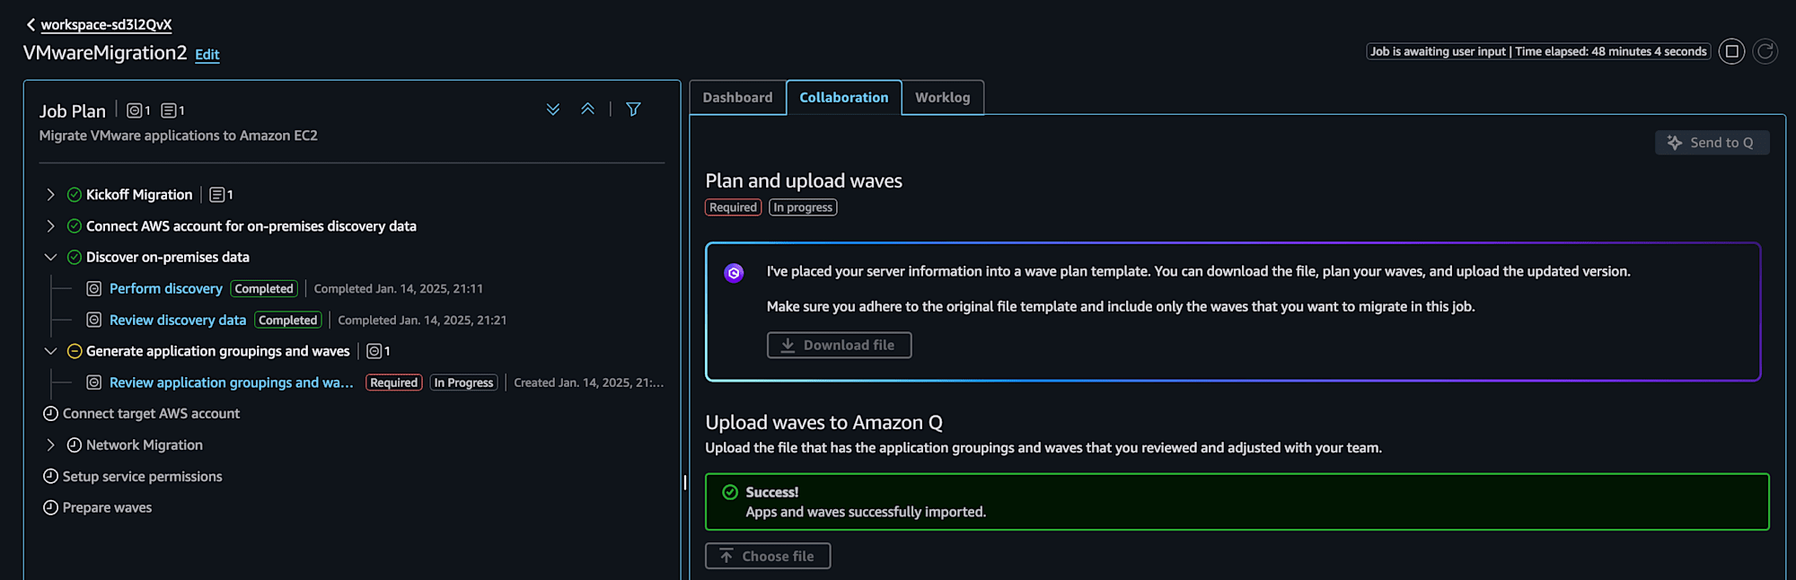Click the pending clock icon for Prepare waves
1796x580 pixels.
click(x=51, y=508)
